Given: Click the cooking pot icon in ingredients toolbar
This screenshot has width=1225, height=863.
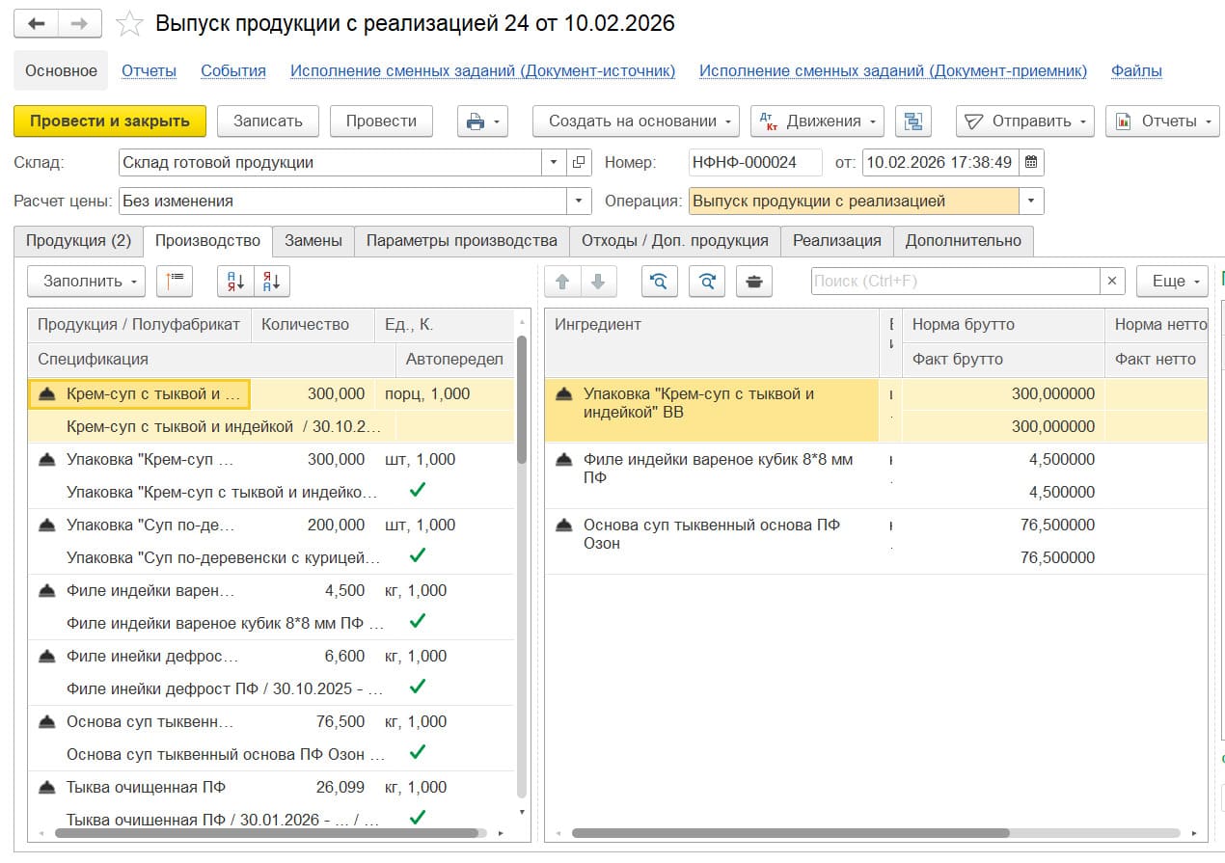Looking at the screenshot, I should [x=754, y=282].
